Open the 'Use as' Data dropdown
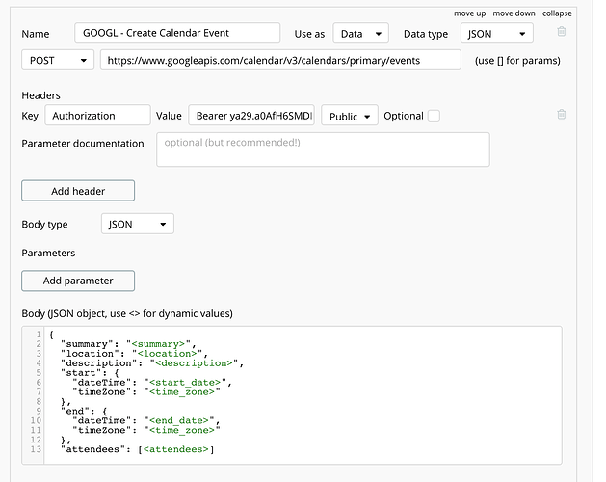Image resolution: width=606 pixels, height=482 pixels. coord(361,34)
